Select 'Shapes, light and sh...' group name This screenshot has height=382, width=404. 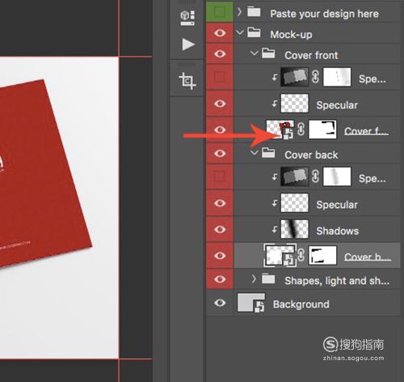point(337,281)
